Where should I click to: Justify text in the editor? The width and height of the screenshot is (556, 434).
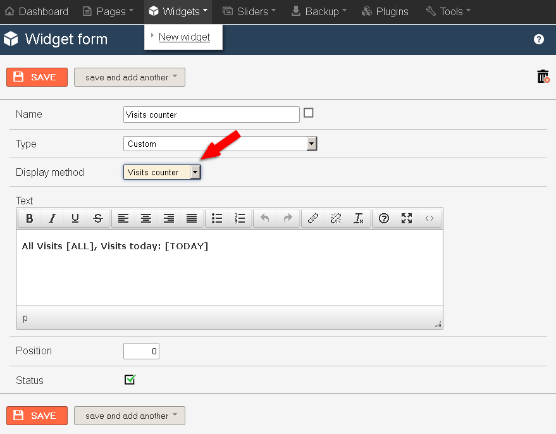(192, 218)
